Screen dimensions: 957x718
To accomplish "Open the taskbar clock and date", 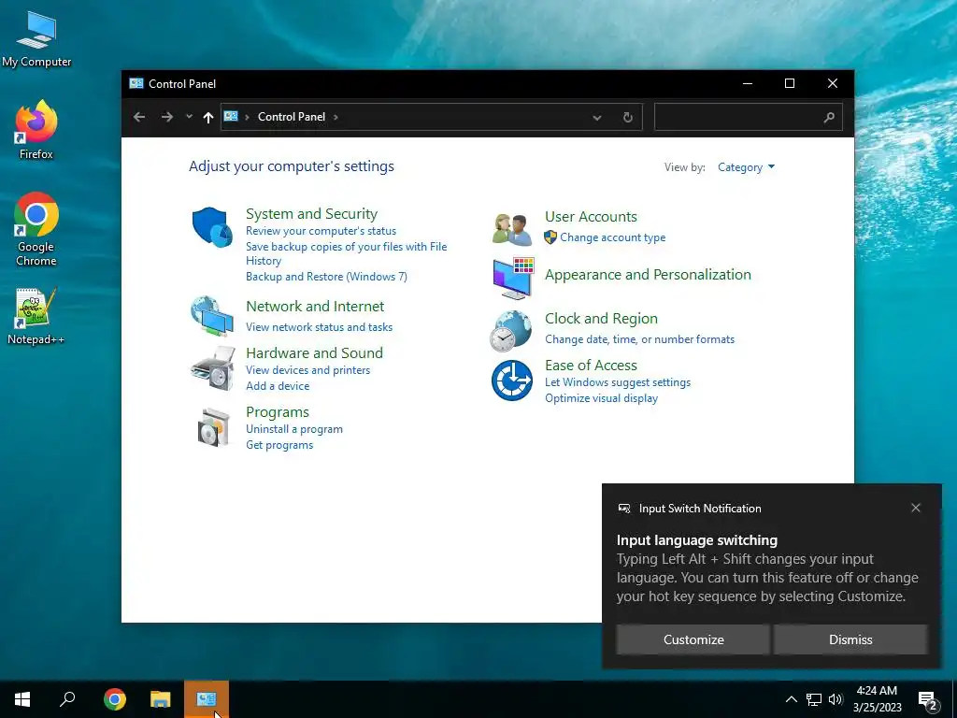I will (x=877, y=699).
